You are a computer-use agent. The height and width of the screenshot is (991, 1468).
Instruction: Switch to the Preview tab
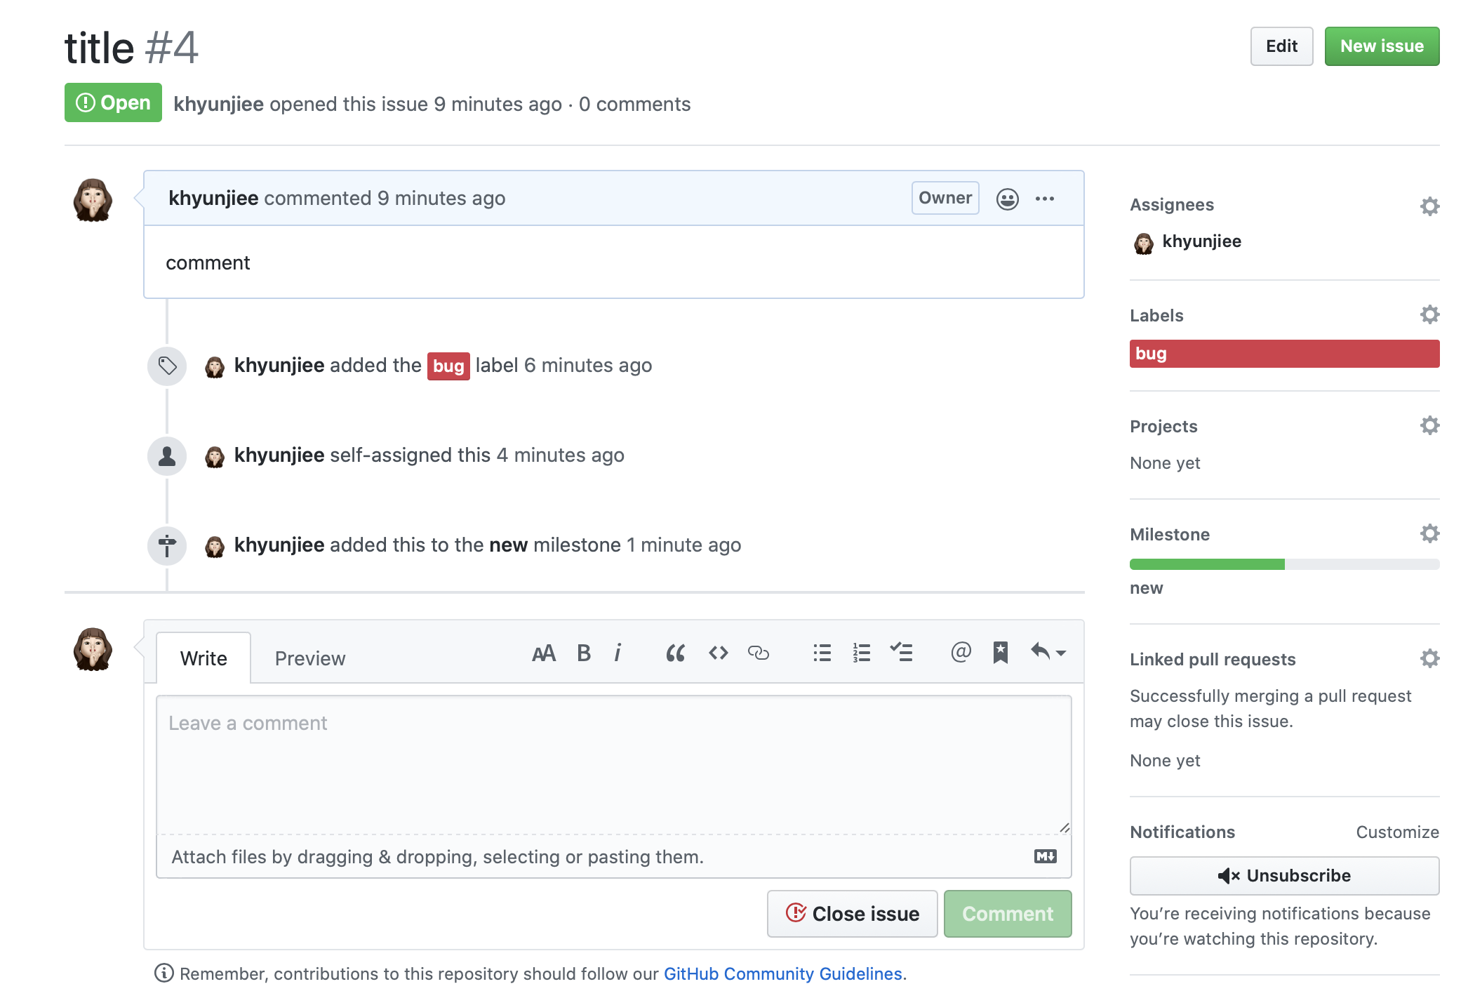click(x=309, y=658)
